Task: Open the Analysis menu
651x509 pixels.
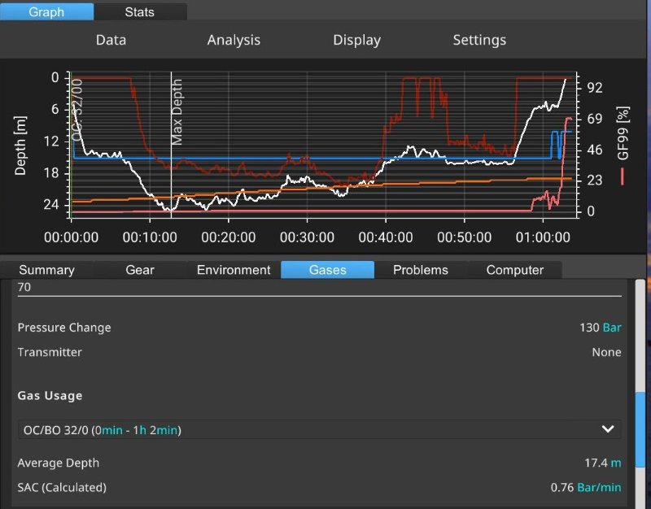Action: pos(234,40)
